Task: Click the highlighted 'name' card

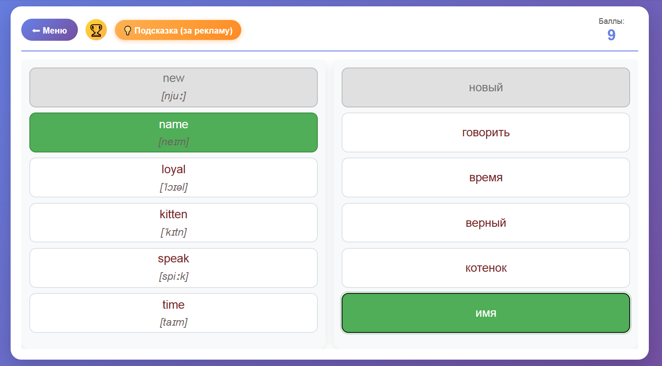Action: pyautogui.click(x=173, y=132)
